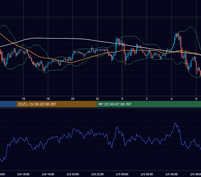Viewport: 201px width, 177px height.
Task: Click the 18 hour label on the upper time axis
Action: (48, 99)
